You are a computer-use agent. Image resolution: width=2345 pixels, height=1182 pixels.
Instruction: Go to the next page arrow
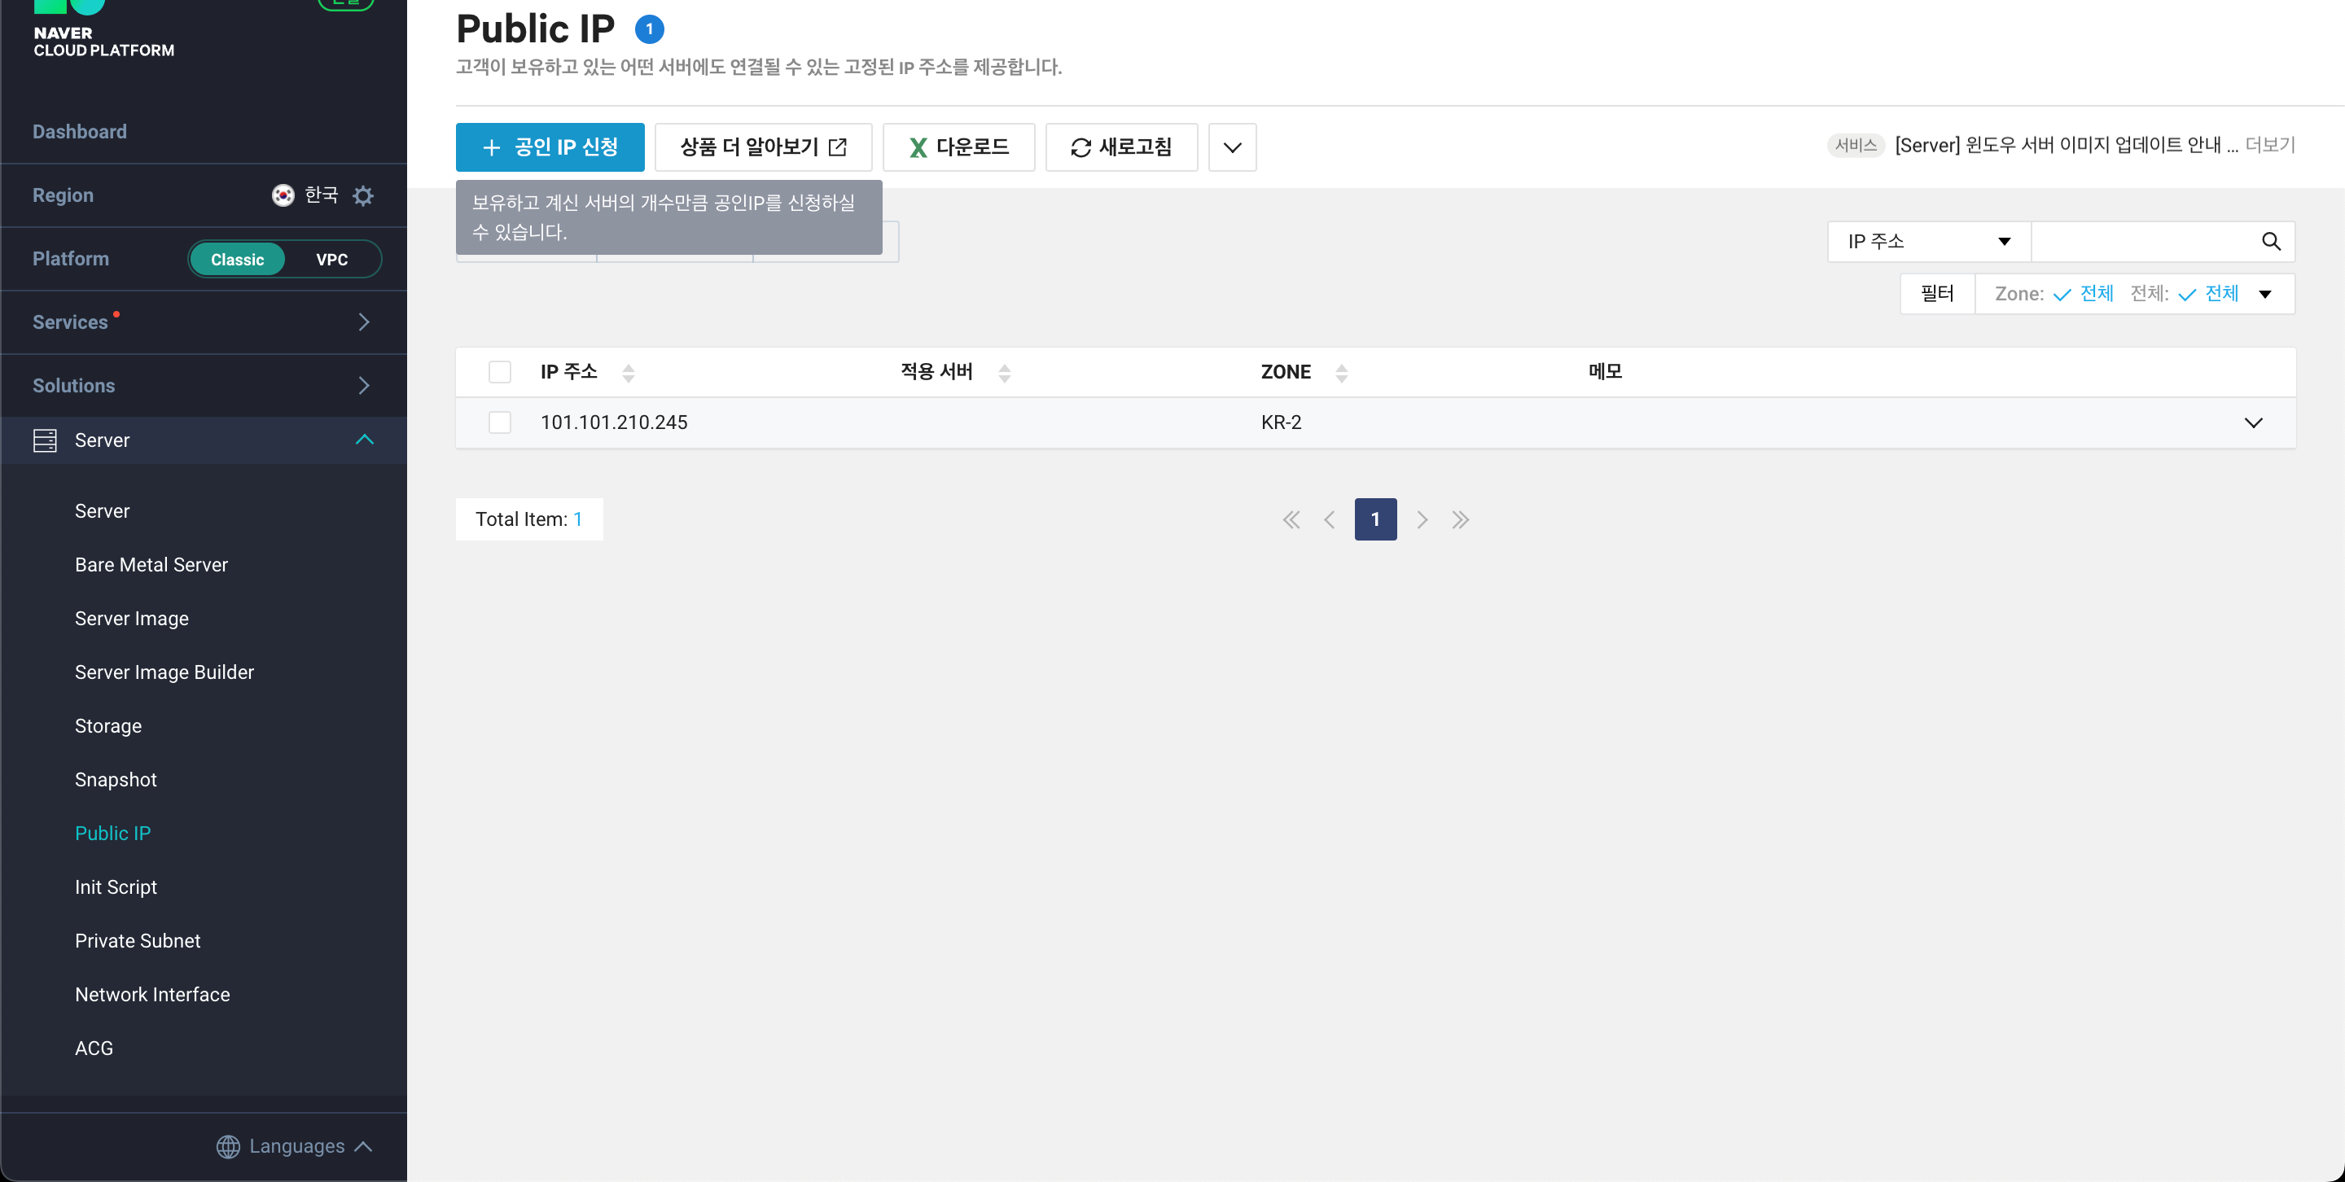click(1422, 519)
